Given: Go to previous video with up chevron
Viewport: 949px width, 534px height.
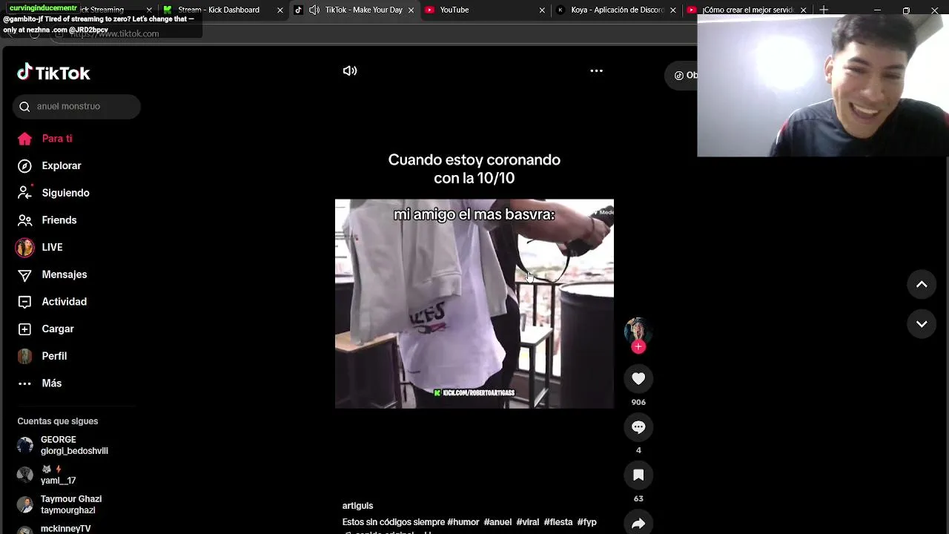Looking at the screenshot, I should 922,285.
